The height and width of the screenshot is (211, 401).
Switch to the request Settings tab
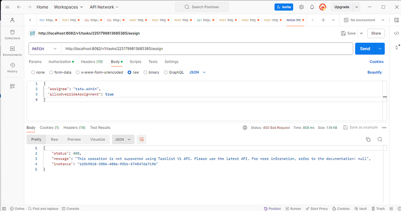[x=172, y=61]
